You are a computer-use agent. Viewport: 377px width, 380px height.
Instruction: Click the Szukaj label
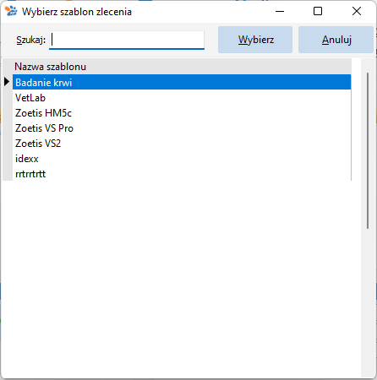[x=30, y=40]
